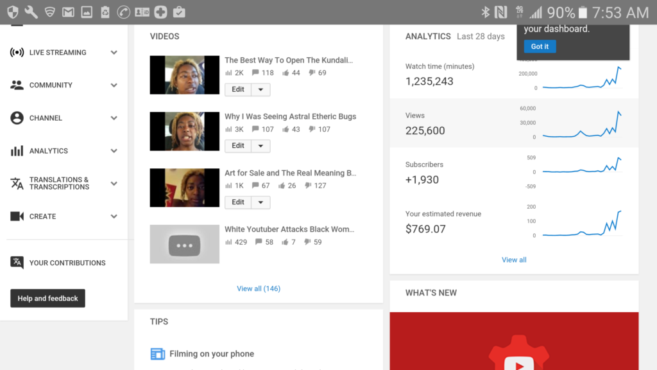Click the Analytics bar chart sidebar icon

click(17, 150)
